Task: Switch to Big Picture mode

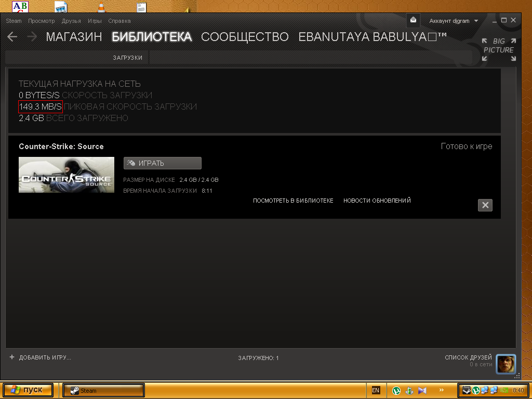Action: click(x=499, y=49)
